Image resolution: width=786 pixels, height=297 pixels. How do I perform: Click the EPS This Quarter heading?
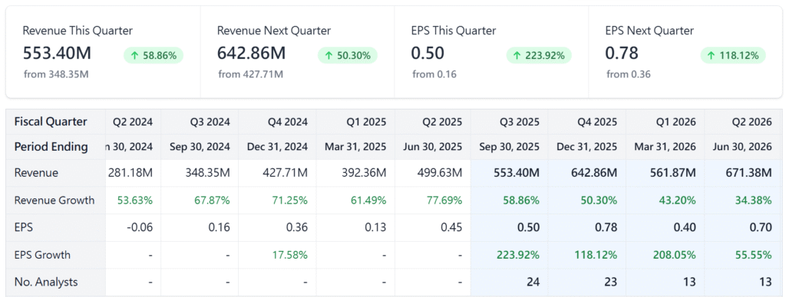[453, 31]
